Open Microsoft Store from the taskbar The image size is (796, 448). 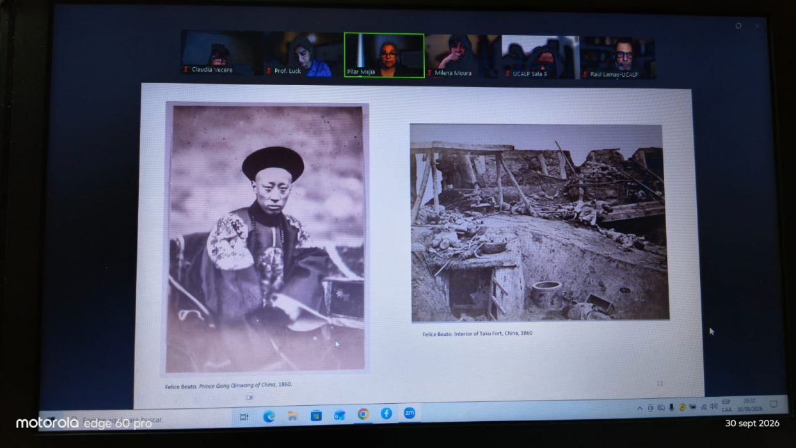316,415
